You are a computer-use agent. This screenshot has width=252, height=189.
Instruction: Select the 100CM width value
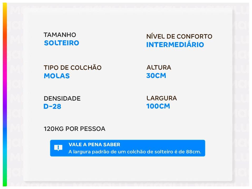(x=158, y=106)
